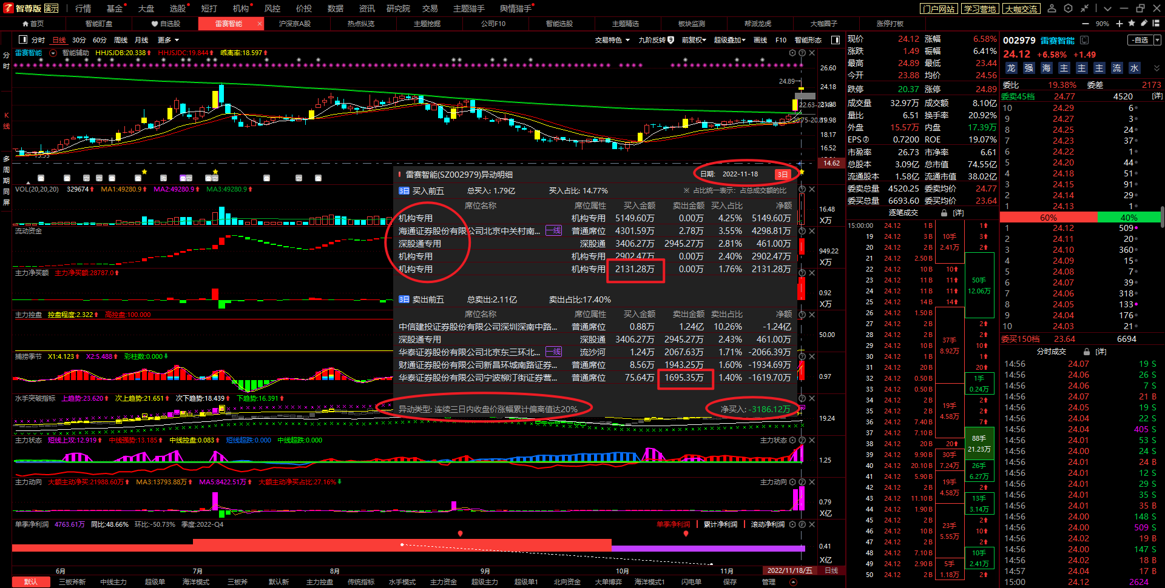The height and width of the screenshot is (588, 1165).
Task: Toggle 累计净利润 display mode
Action: point(720,524)
